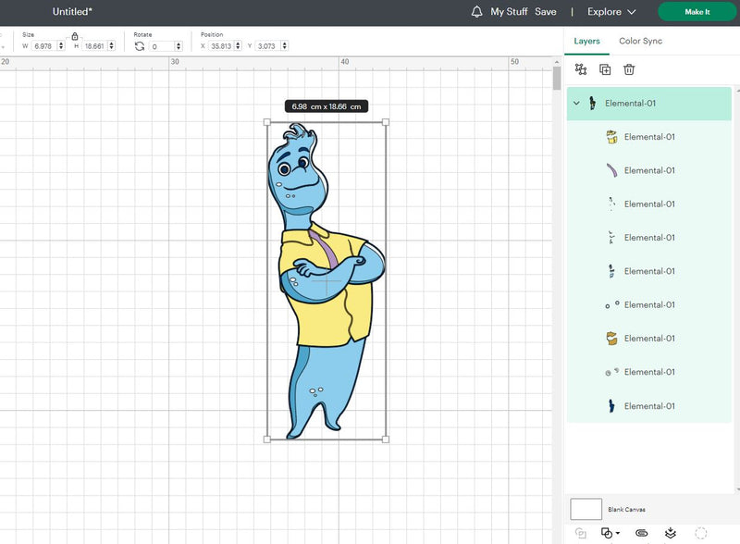Click the Group layers icon
This screenshot has height=544, width=740.
click(x=581, y=69)
